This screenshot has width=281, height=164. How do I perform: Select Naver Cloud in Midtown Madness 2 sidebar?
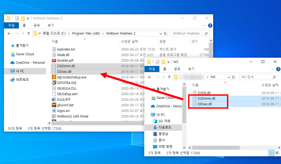(25, 54)
